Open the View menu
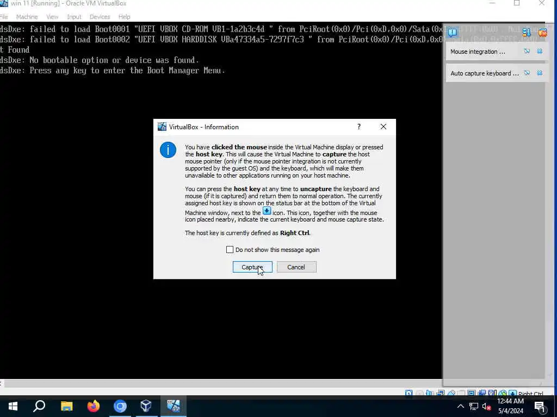 click(52, 17)
